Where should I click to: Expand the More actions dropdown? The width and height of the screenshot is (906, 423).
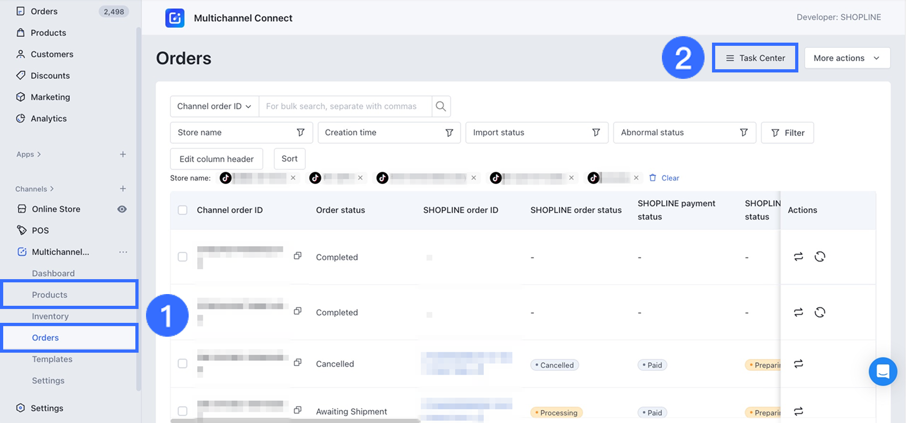point(847,58)
